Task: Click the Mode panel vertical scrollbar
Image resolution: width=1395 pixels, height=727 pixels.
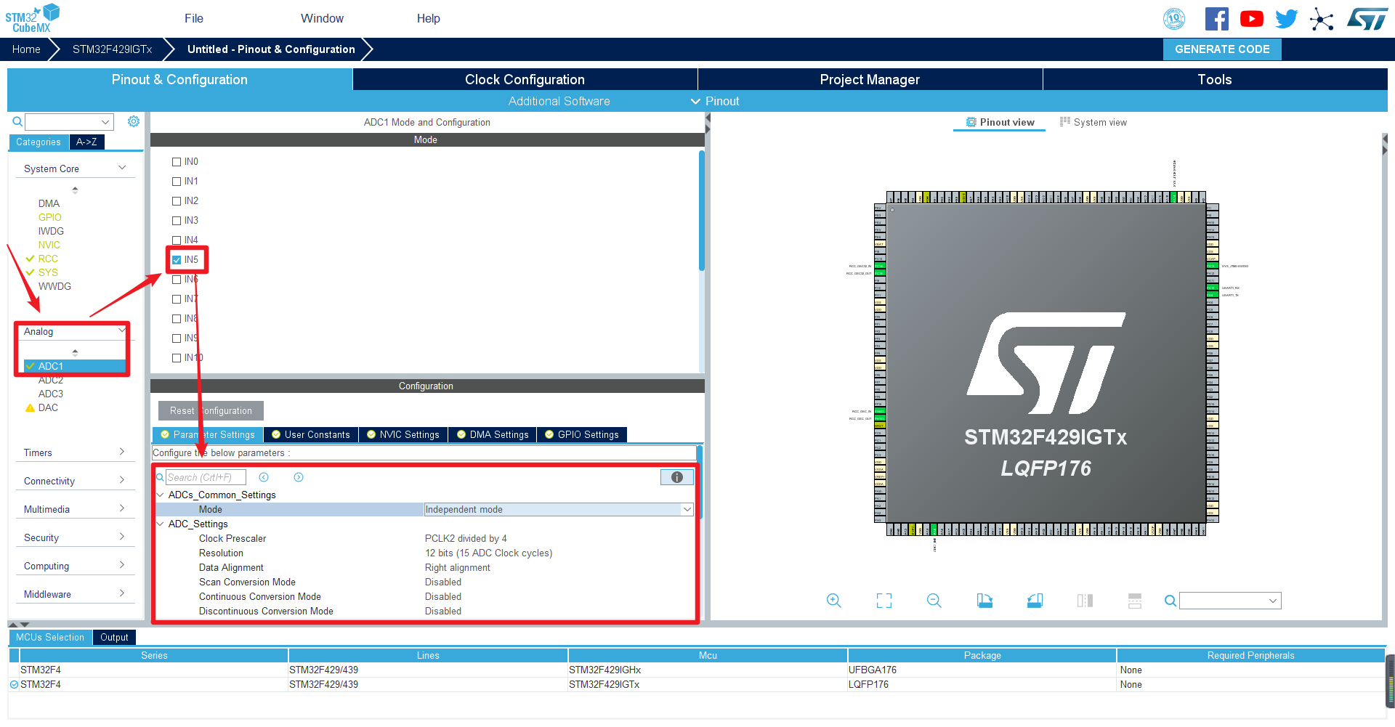Action: pos(702,211)
